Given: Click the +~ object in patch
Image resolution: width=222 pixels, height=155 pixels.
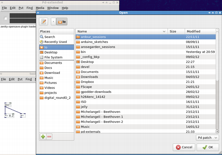Looking at the screenshot, I should click(23, 116).
